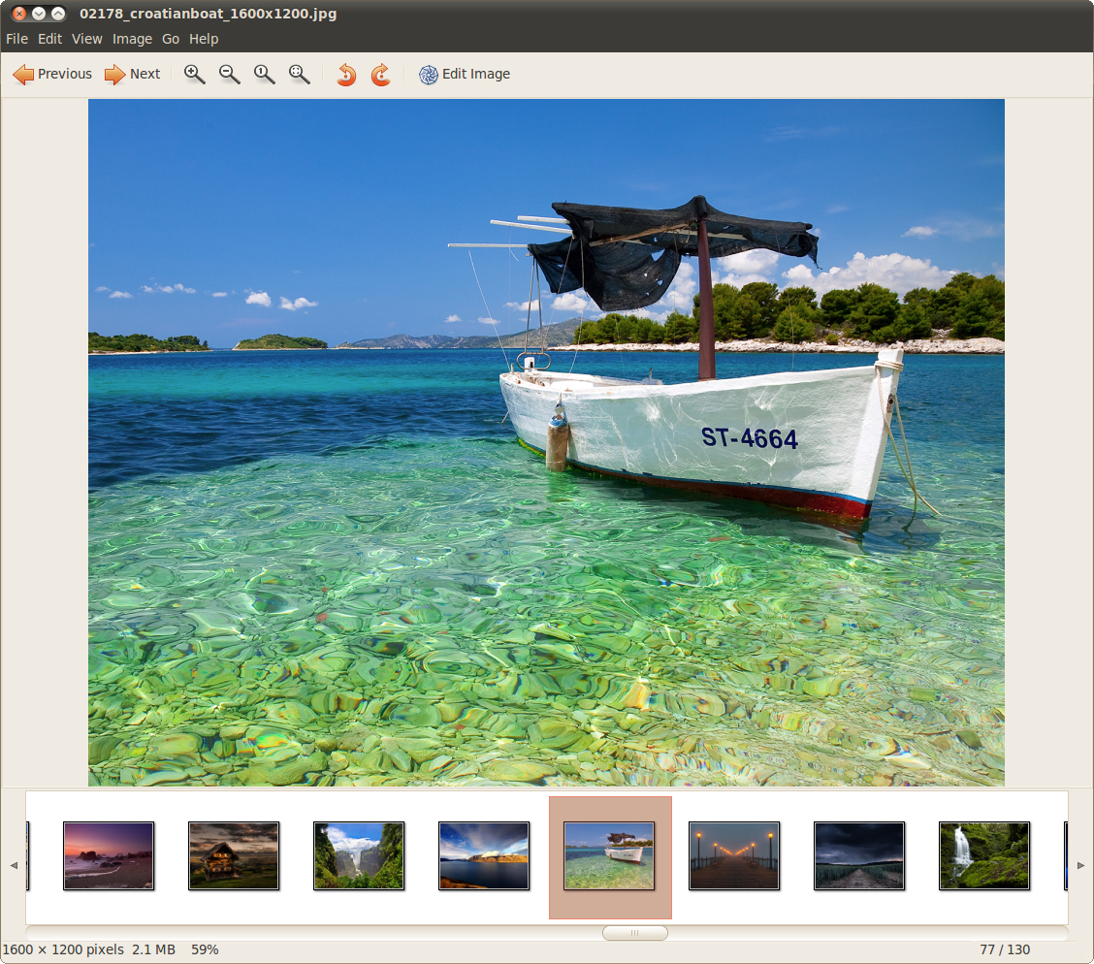Select the Best Fit zoom icon
This screenshot has height=964, width=1094.
(299, 74)
